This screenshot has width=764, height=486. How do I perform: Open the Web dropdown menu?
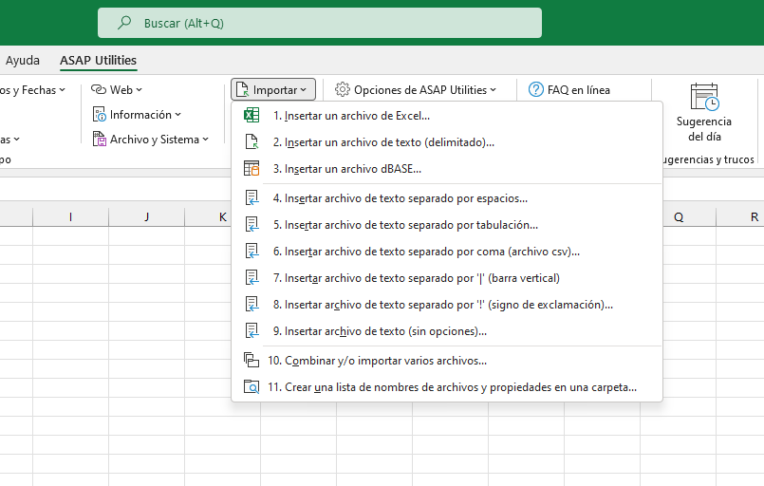click(x=117, y=89)
